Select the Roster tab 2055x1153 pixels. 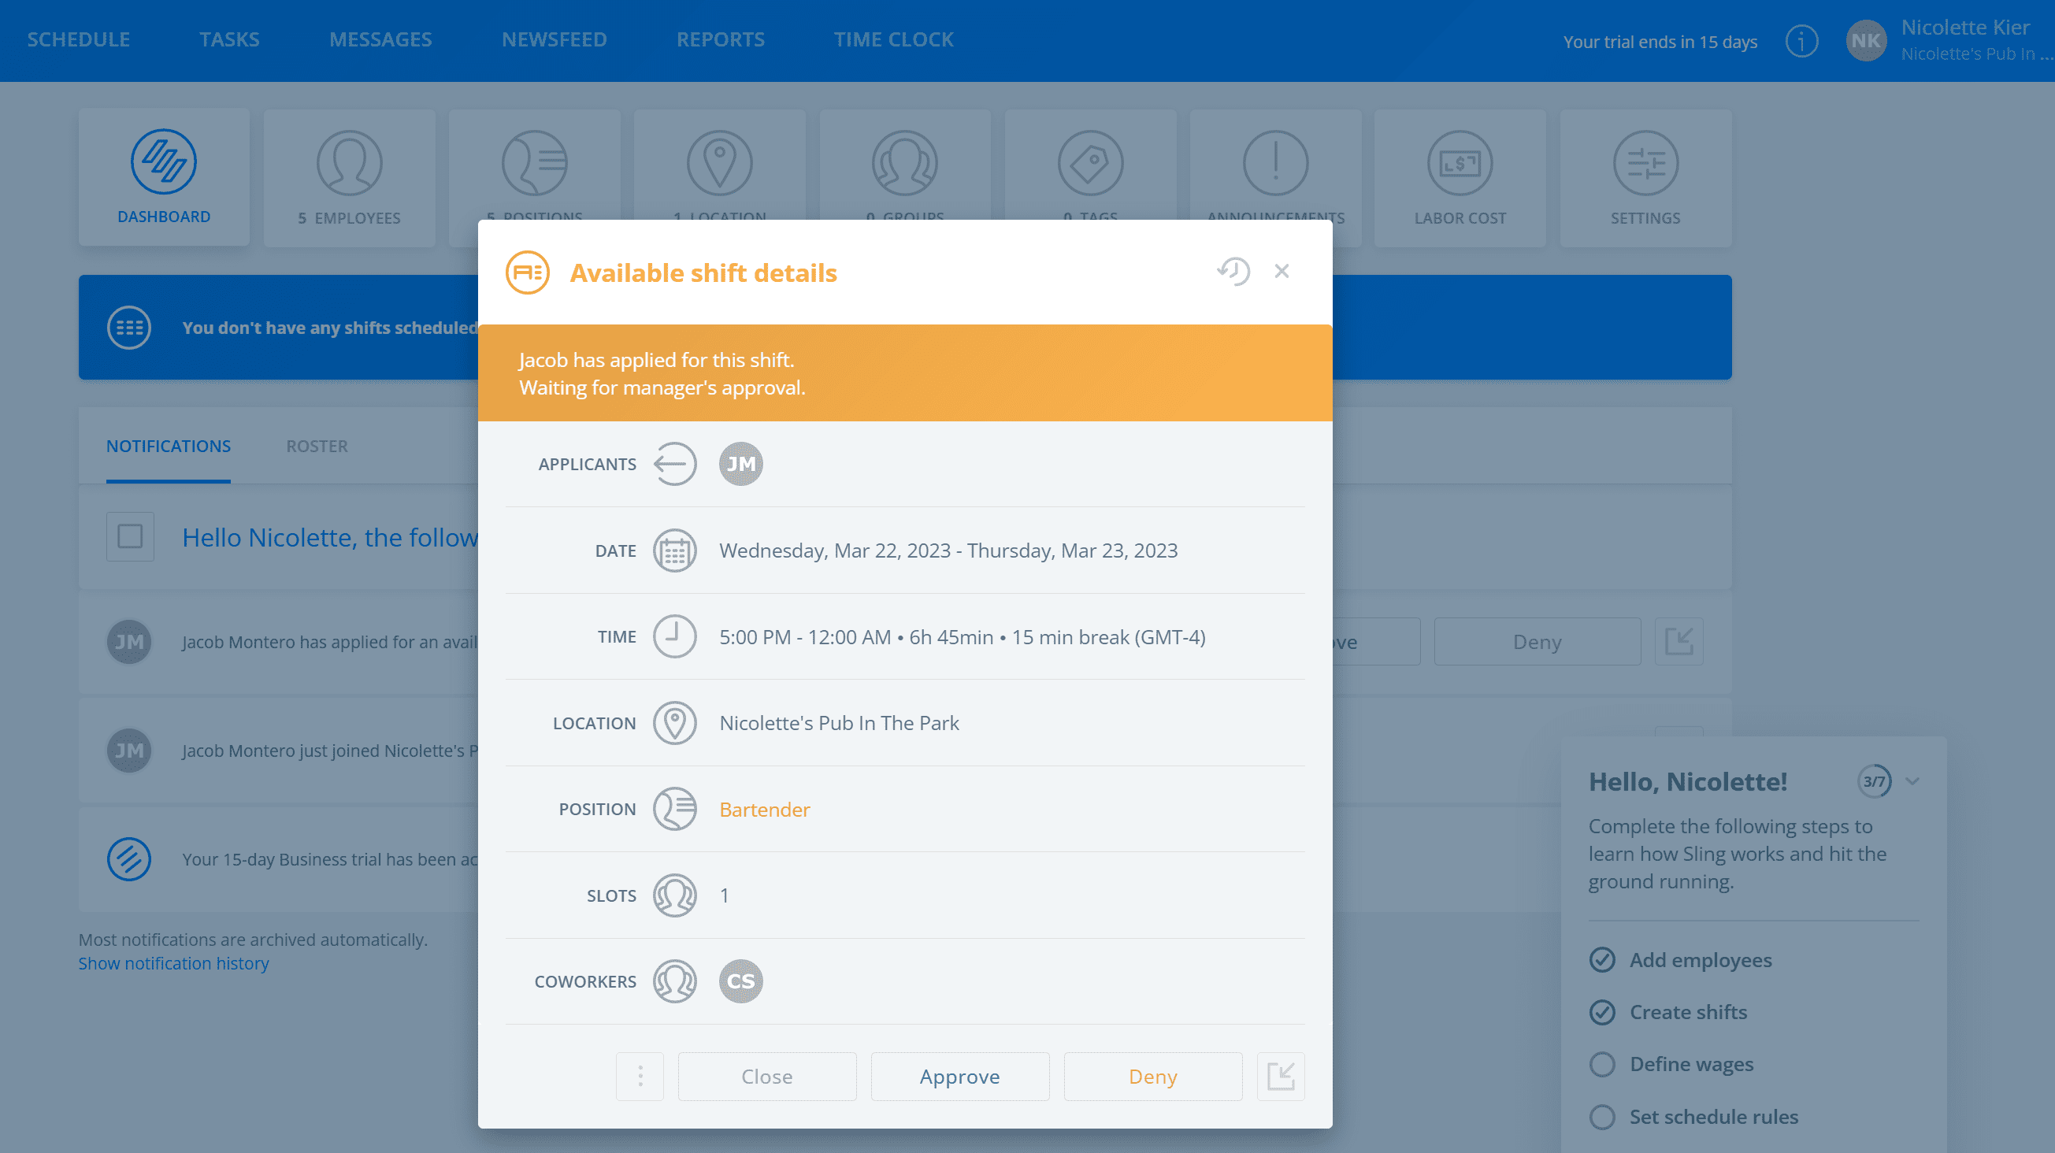tap(316, 446)
